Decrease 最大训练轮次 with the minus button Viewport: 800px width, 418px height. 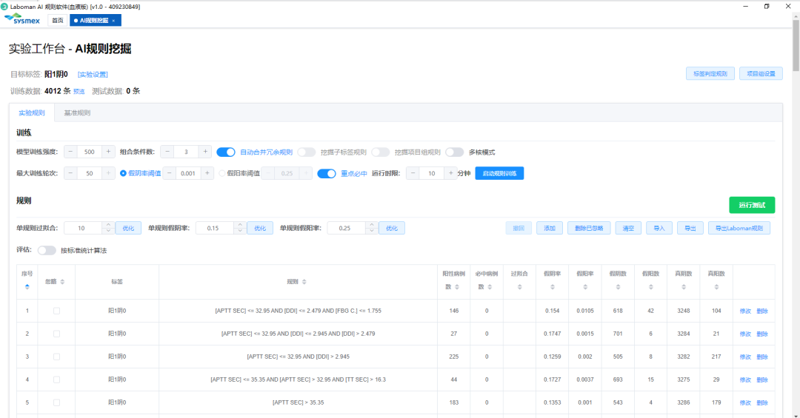click(70, 173)
